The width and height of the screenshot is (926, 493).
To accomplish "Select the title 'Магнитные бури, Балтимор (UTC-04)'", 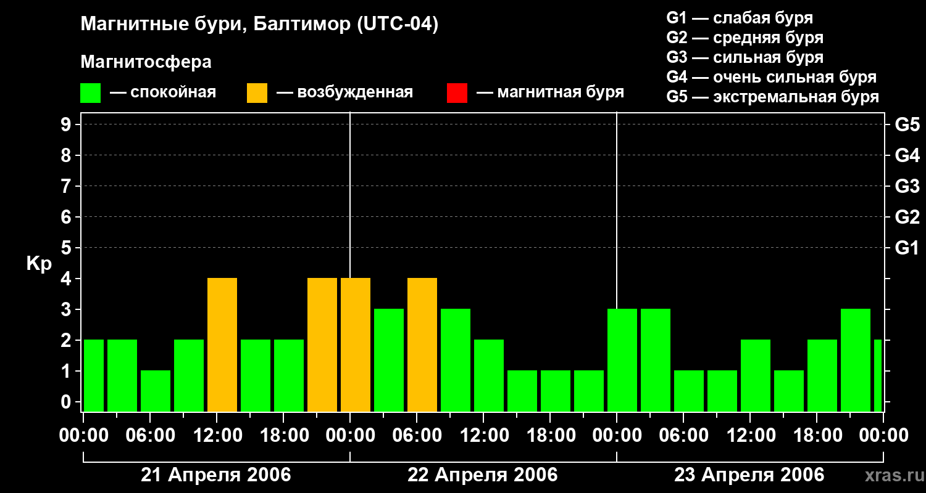I will 259,25.
